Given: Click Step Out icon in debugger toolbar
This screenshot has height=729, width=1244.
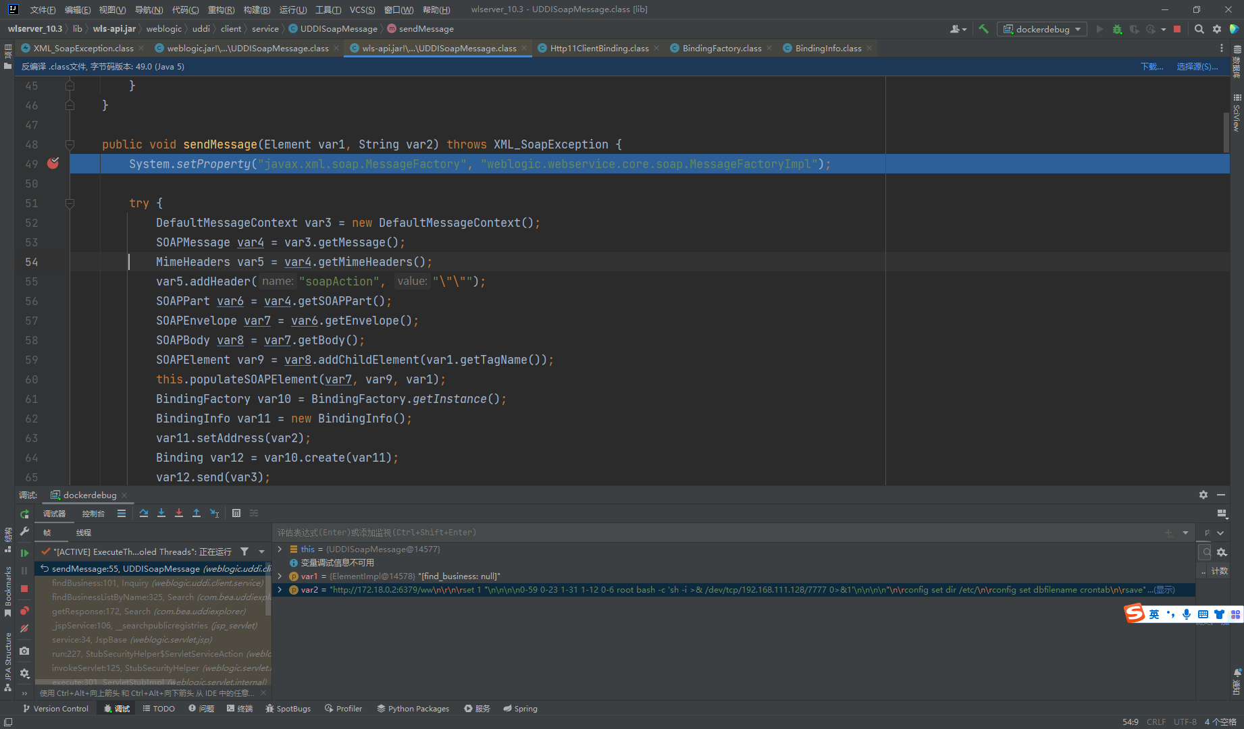Looking at the screenshot, I should tap(197, 513).
